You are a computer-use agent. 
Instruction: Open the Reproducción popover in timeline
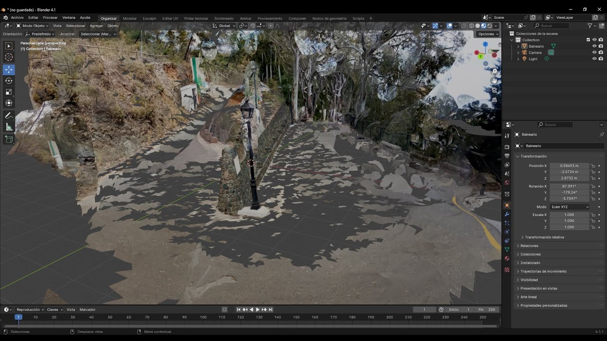point(30,310)
